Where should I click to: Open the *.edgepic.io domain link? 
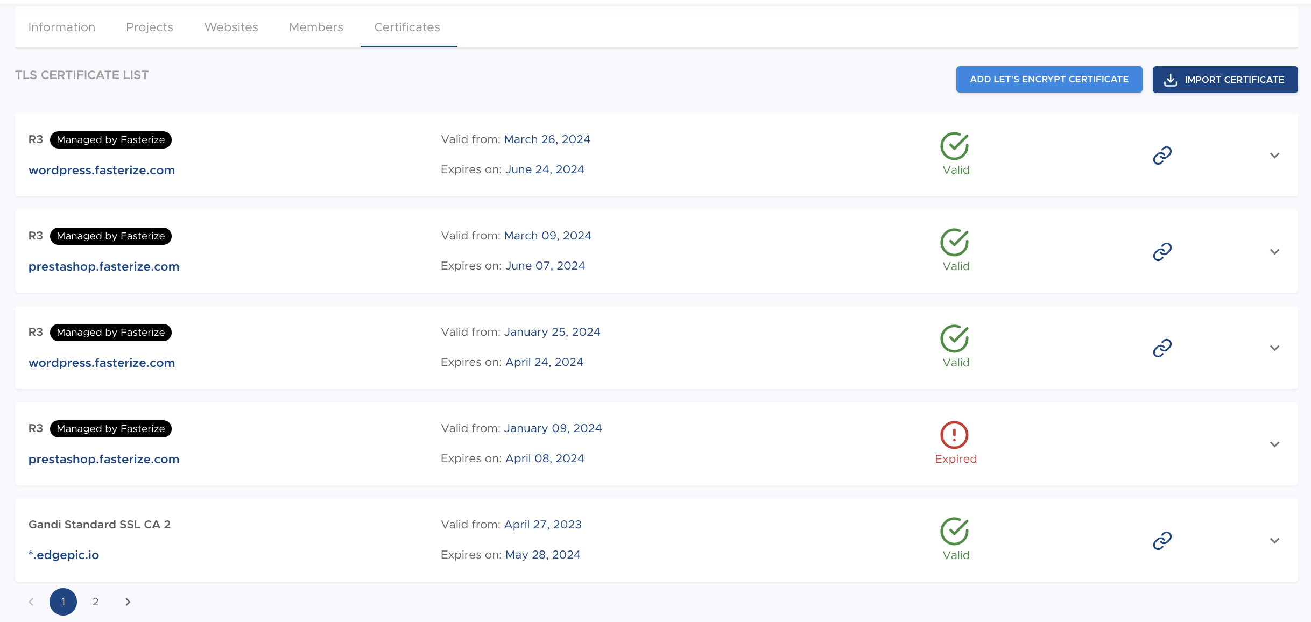pos(64,555)
